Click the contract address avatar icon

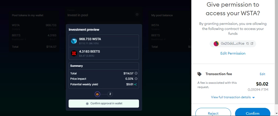point(216,44)
